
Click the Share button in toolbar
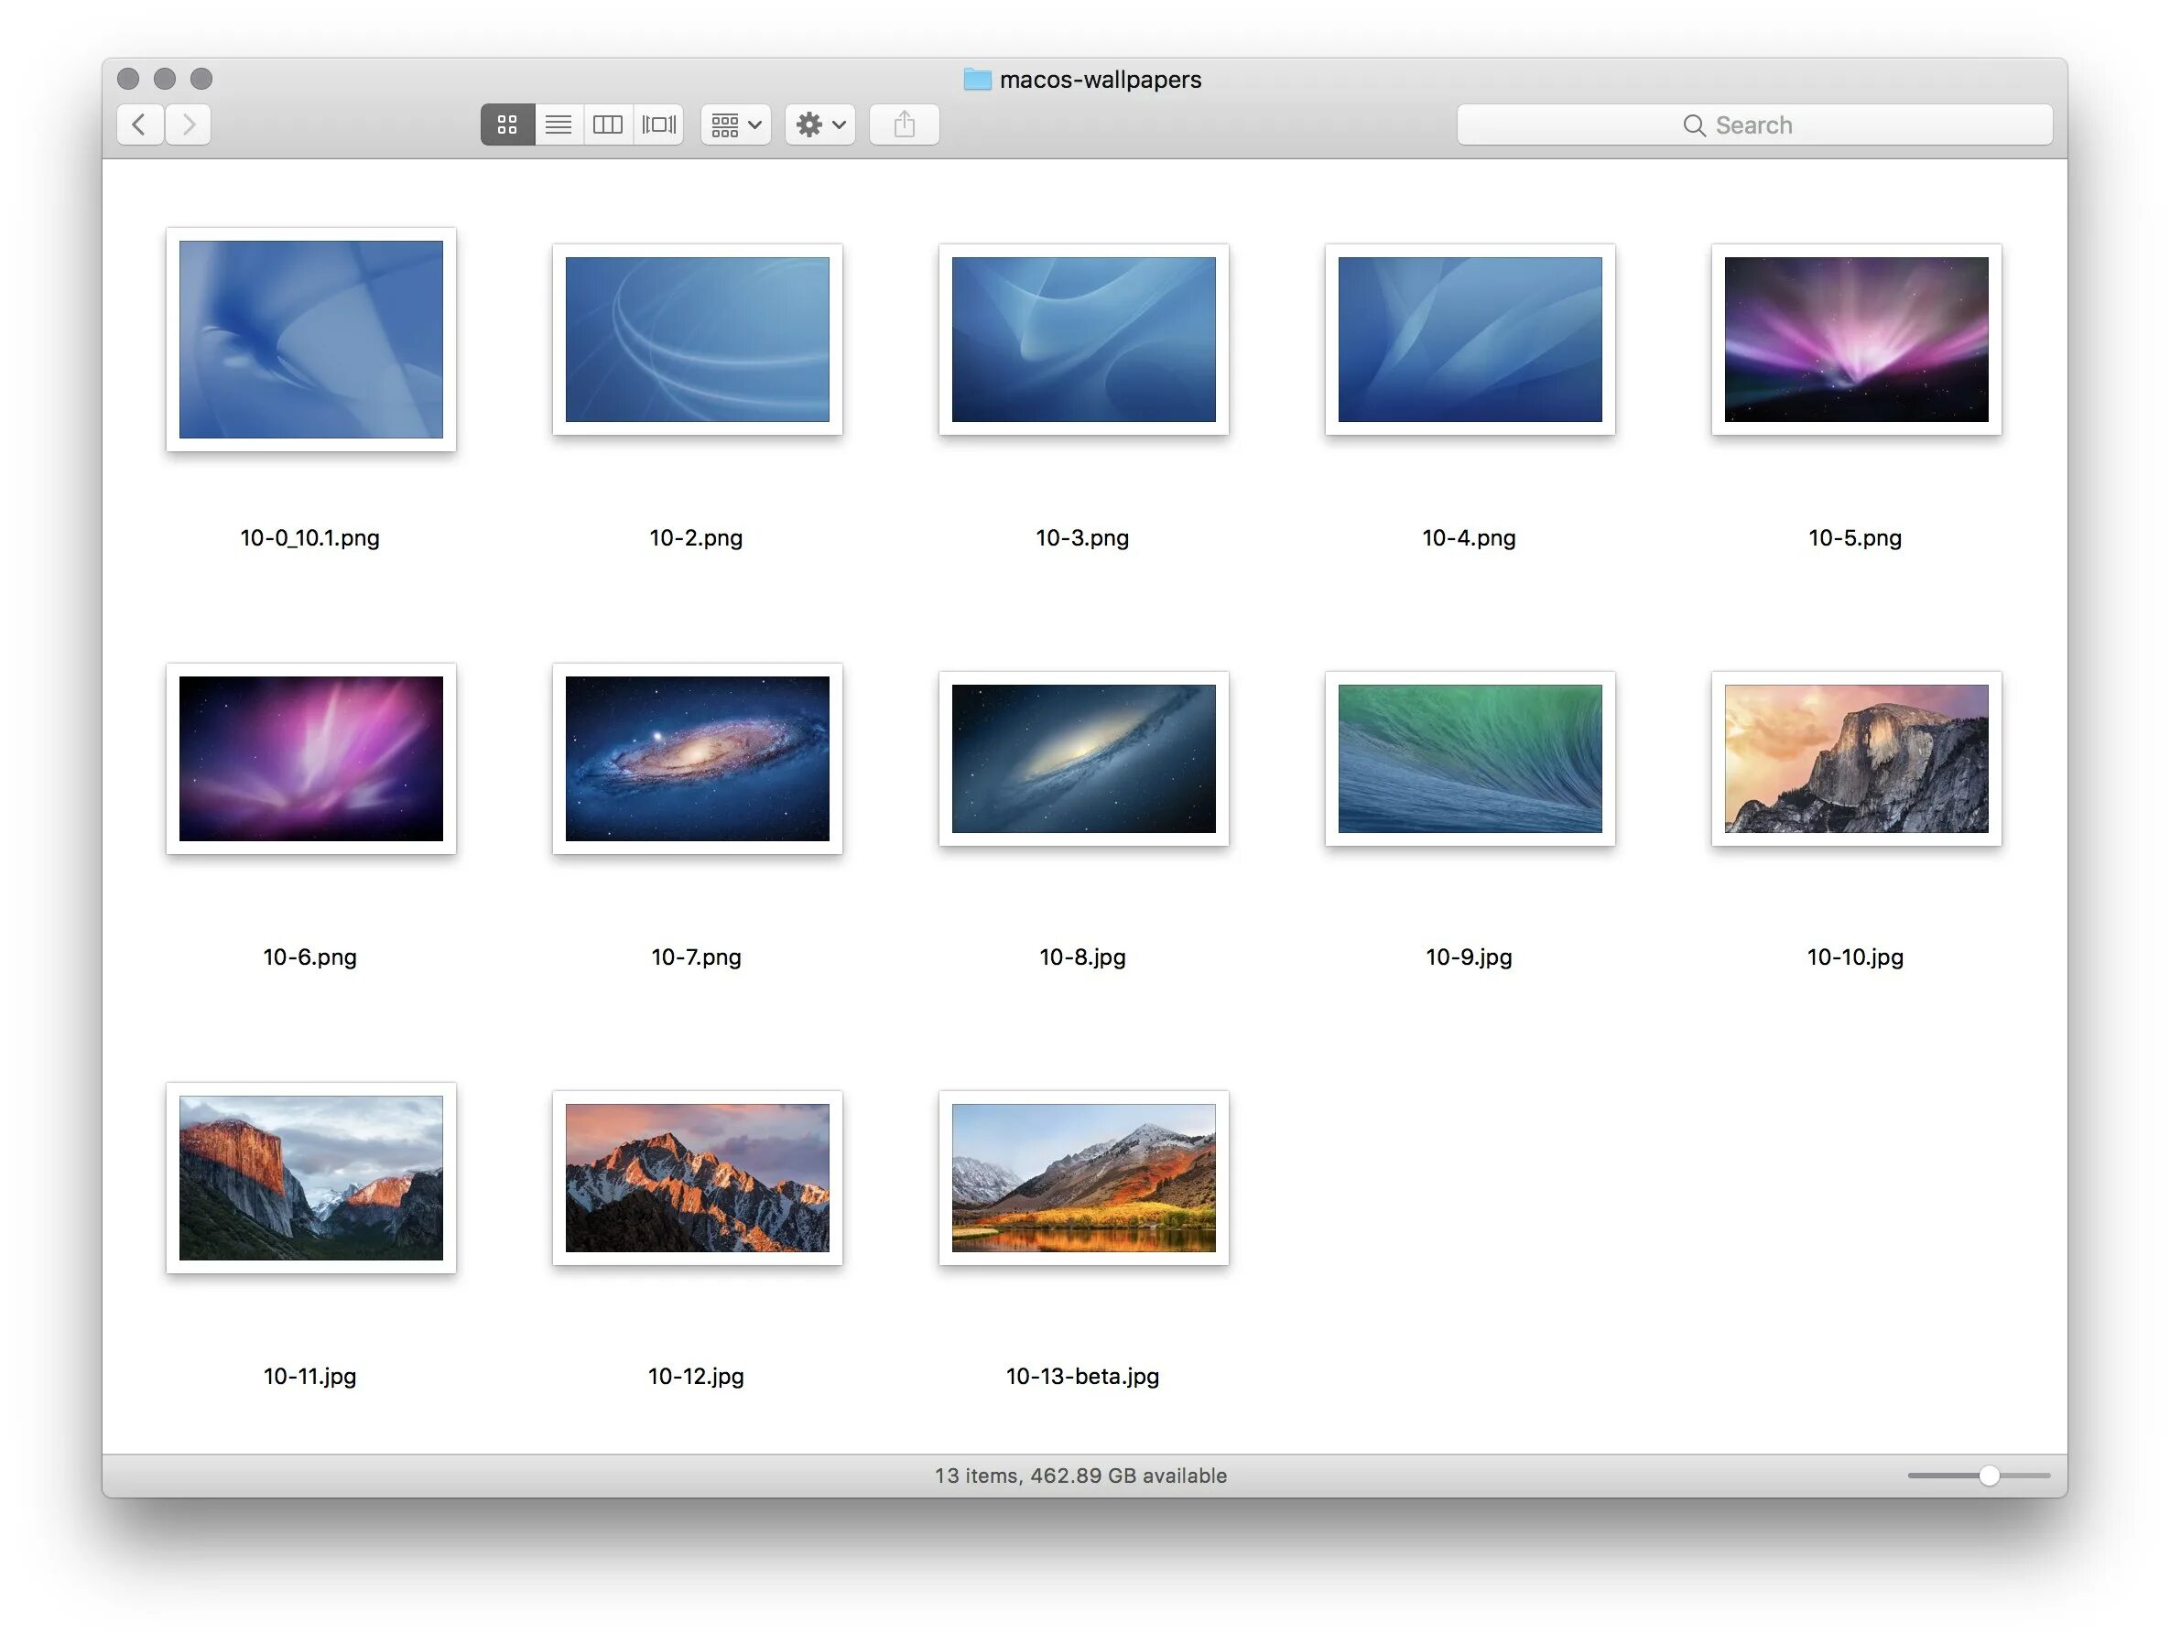(905, 124)
